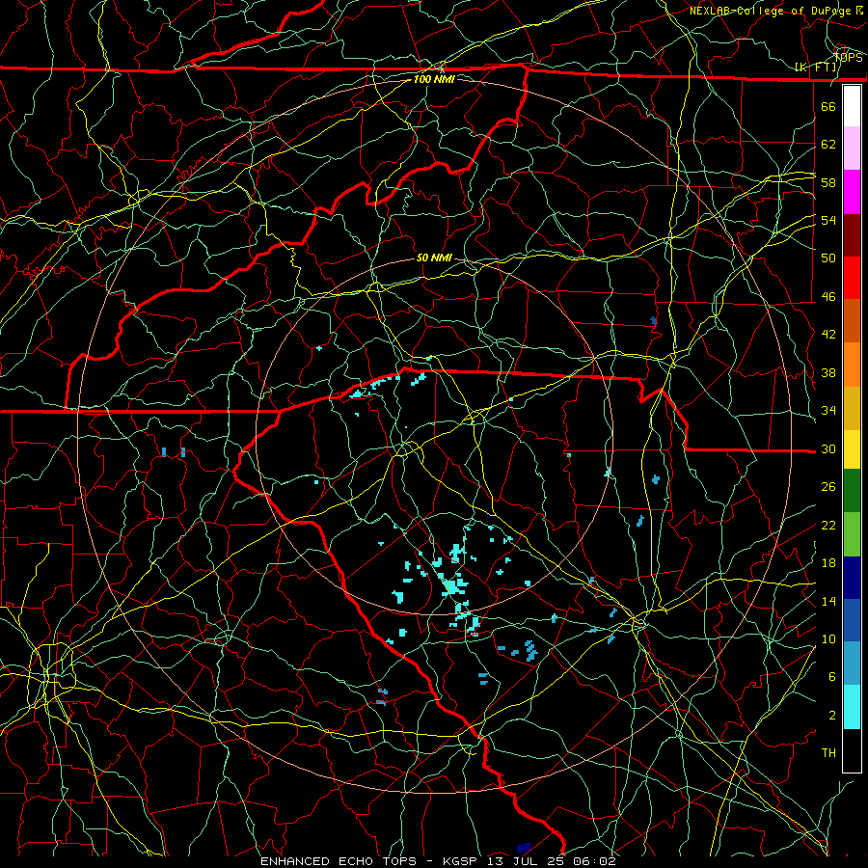
Task: Click the dark red legend swatch near 54
Action: 852,235
